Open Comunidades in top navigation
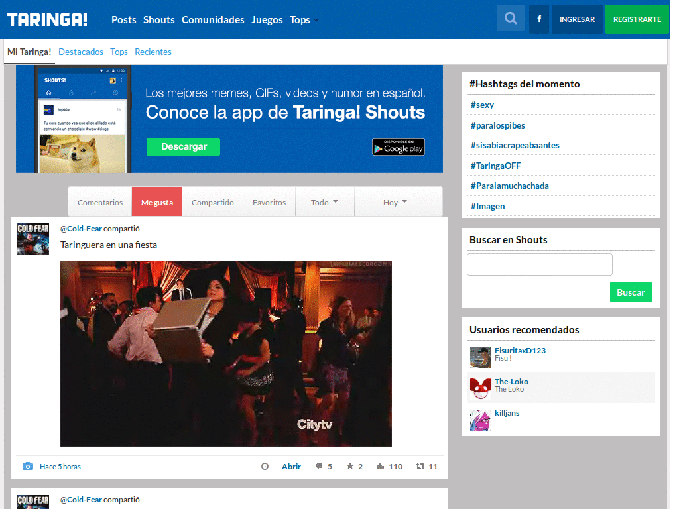The image size is (679, 509). [x=213, y=20]
